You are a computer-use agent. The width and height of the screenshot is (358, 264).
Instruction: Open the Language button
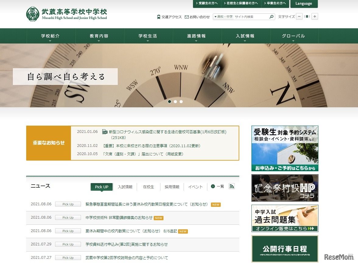pos(304,4)
